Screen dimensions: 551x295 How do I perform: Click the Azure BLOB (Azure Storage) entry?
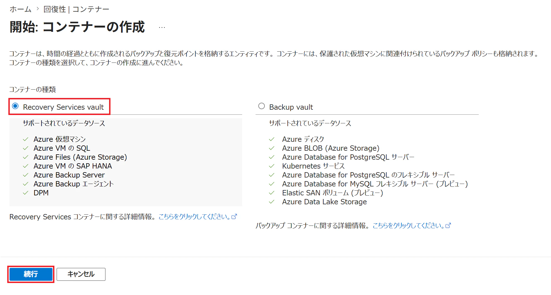[331, 148]
